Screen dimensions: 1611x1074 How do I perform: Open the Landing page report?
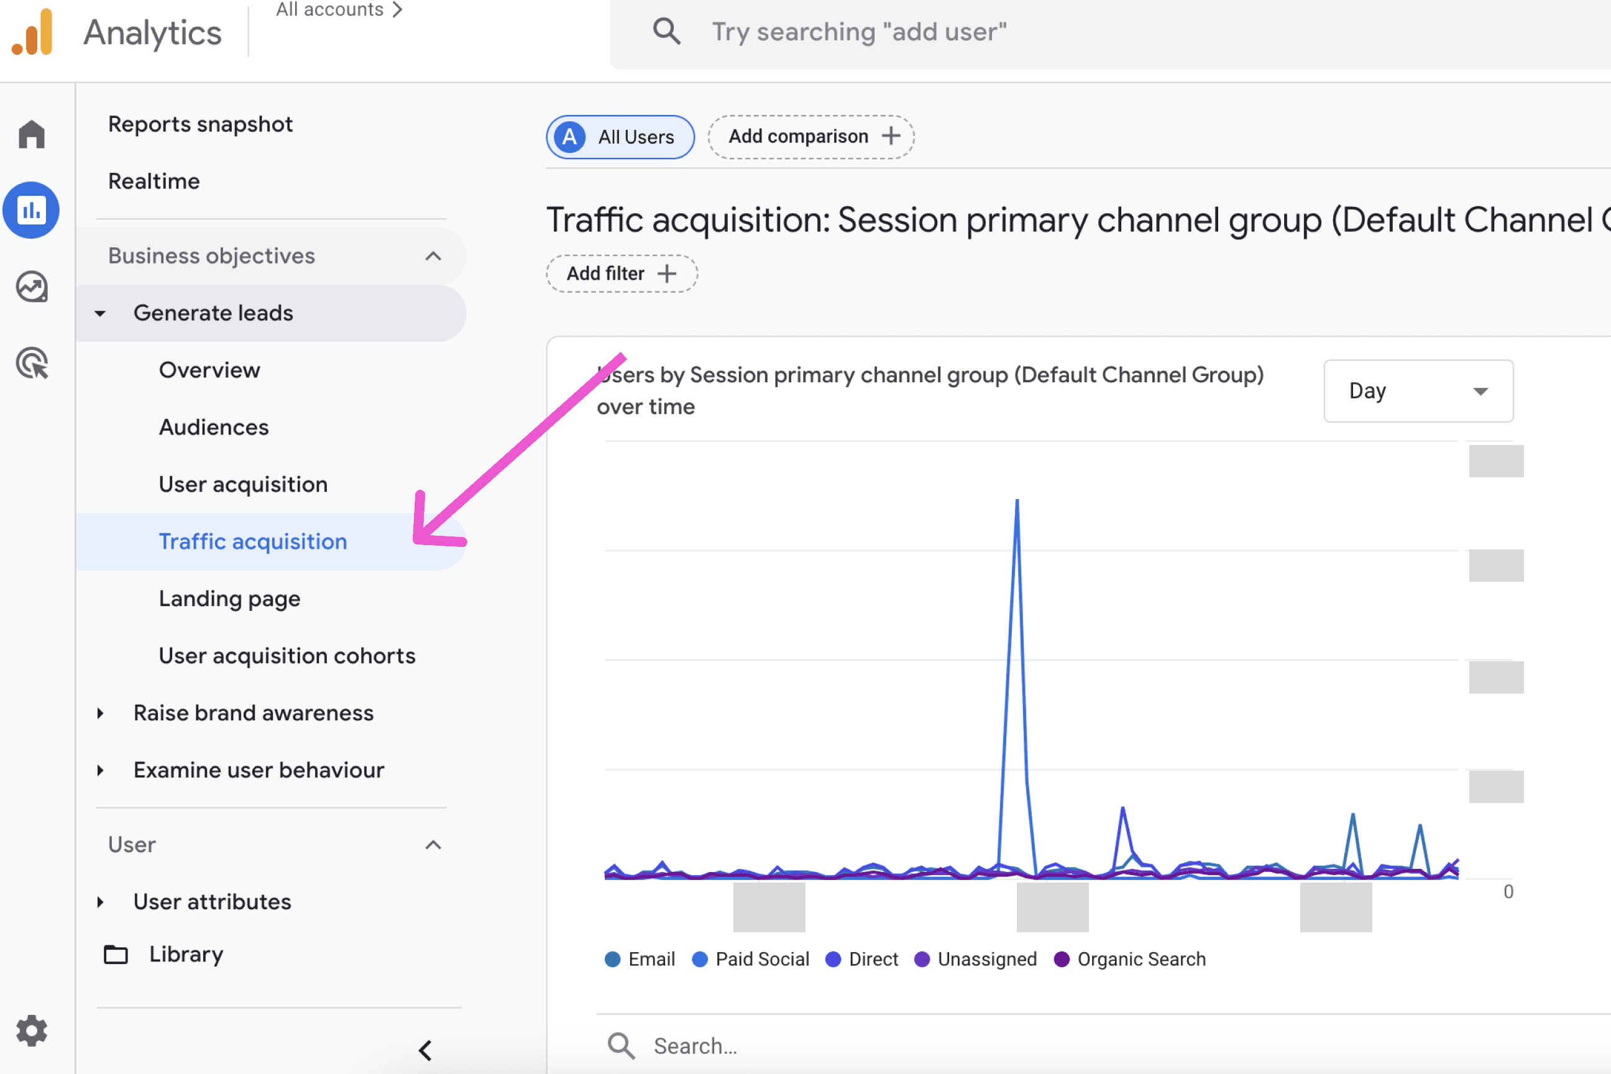pos(229,599)
